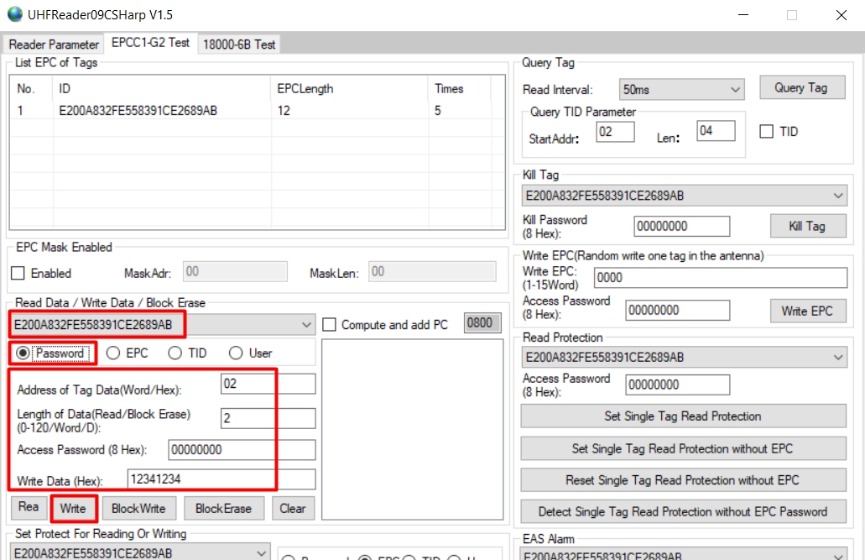Check the TID box in Query Tag
This screenshot has width=865, height=560.
coord(766,132)
